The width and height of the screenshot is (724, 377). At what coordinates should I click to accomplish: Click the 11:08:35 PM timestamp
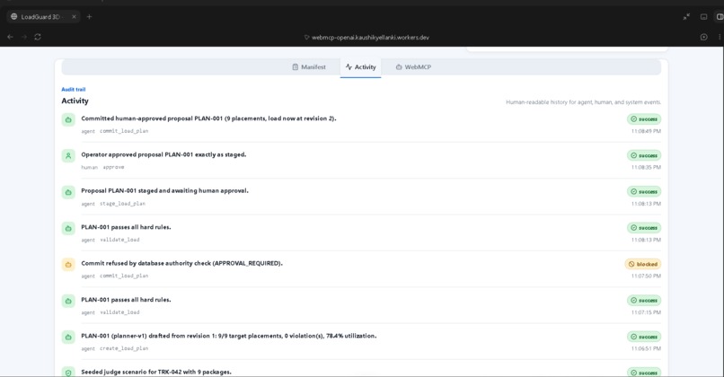click(x=646, y=167)
